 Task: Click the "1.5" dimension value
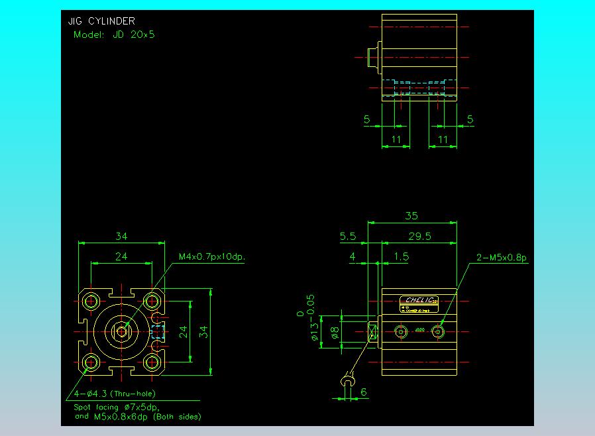[401, 257]
